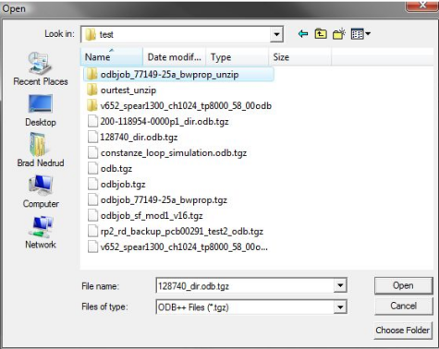Select the ourtest_unzip folder icon
This screenshot has height=349, width=439.
(x=91, y=90)
